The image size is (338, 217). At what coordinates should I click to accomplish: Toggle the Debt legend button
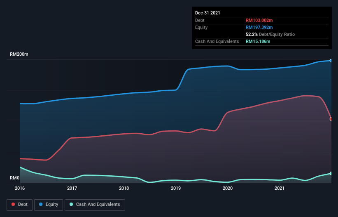click(x=20, y=205)
